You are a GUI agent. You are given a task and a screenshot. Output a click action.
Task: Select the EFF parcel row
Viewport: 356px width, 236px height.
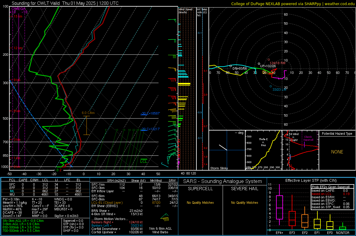[46, 188]
